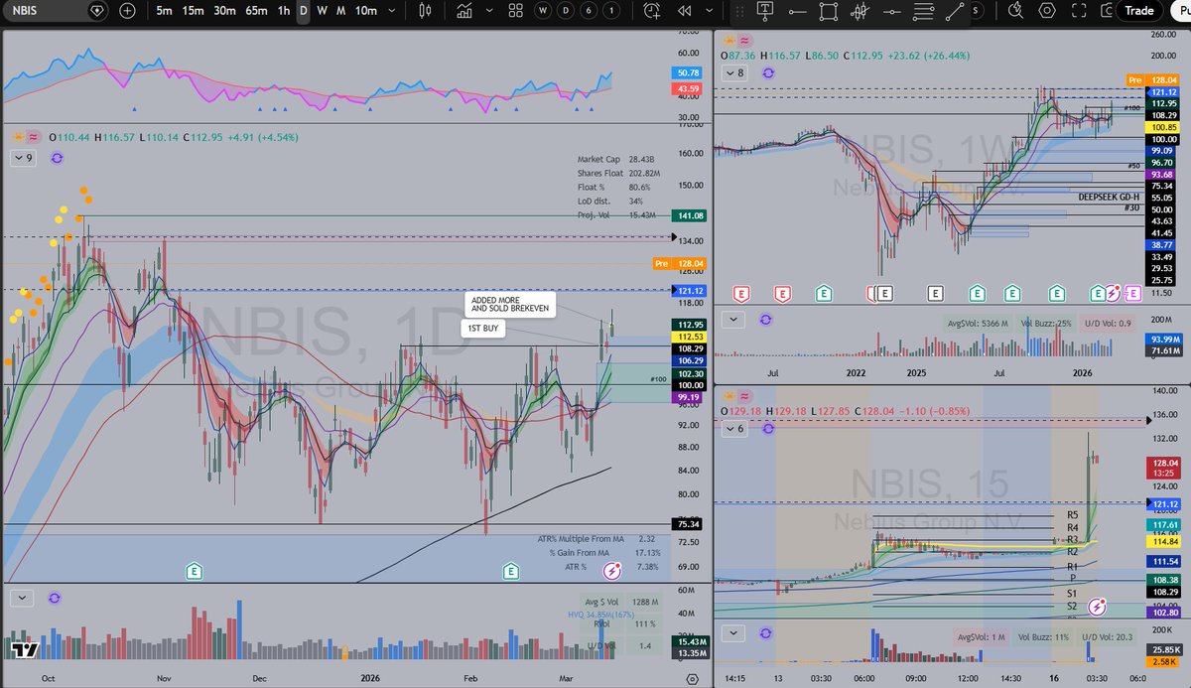Collapse daily chart indicator legend showing 9
The width and height of the screenshot is (1191, 688).
point(23,158)
